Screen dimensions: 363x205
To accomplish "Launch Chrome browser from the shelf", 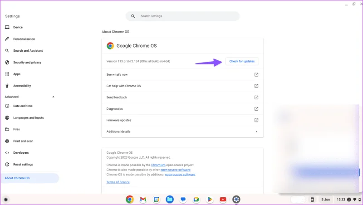I will 130,199.
